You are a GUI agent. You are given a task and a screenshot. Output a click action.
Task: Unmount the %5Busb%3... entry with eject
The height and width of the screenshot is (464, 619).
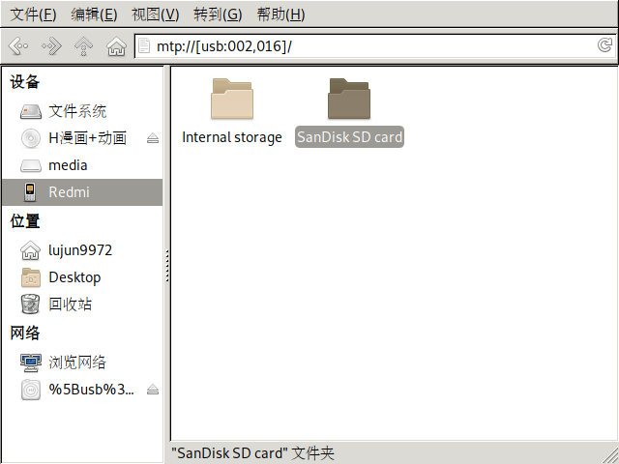pyautogui.click(x=153, y=390)
